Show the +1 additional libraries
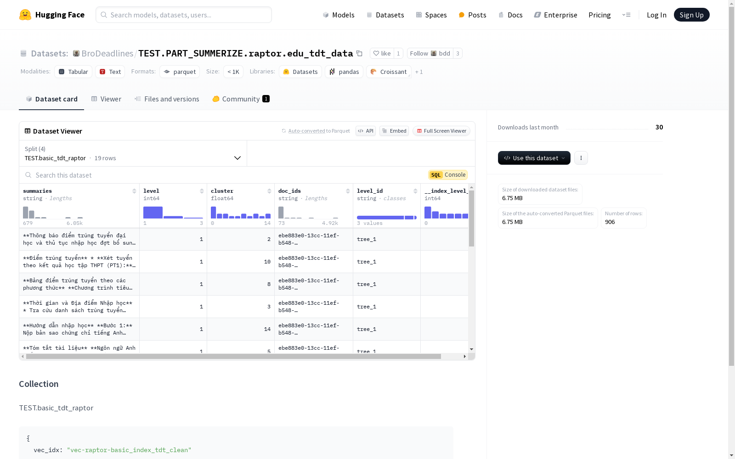The height and width of the screenshot is (459, 735). [419, 72]
